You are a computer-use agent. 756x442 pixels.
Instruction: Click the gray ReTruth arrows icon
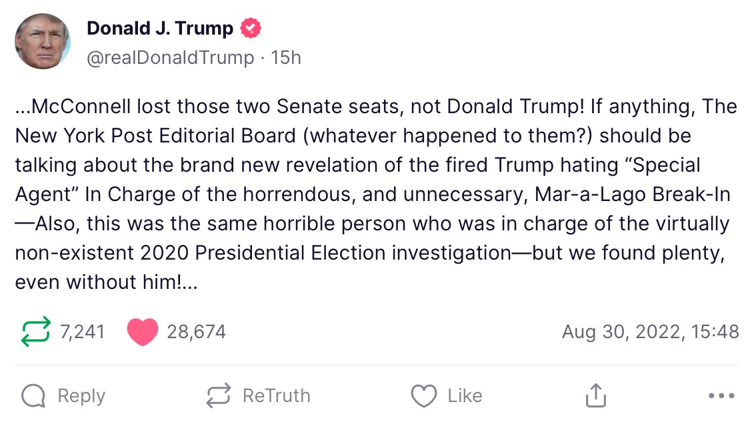[x=219, y=396]
